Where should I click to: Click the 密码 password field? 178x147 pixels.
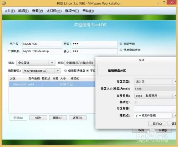click(95, 44)
